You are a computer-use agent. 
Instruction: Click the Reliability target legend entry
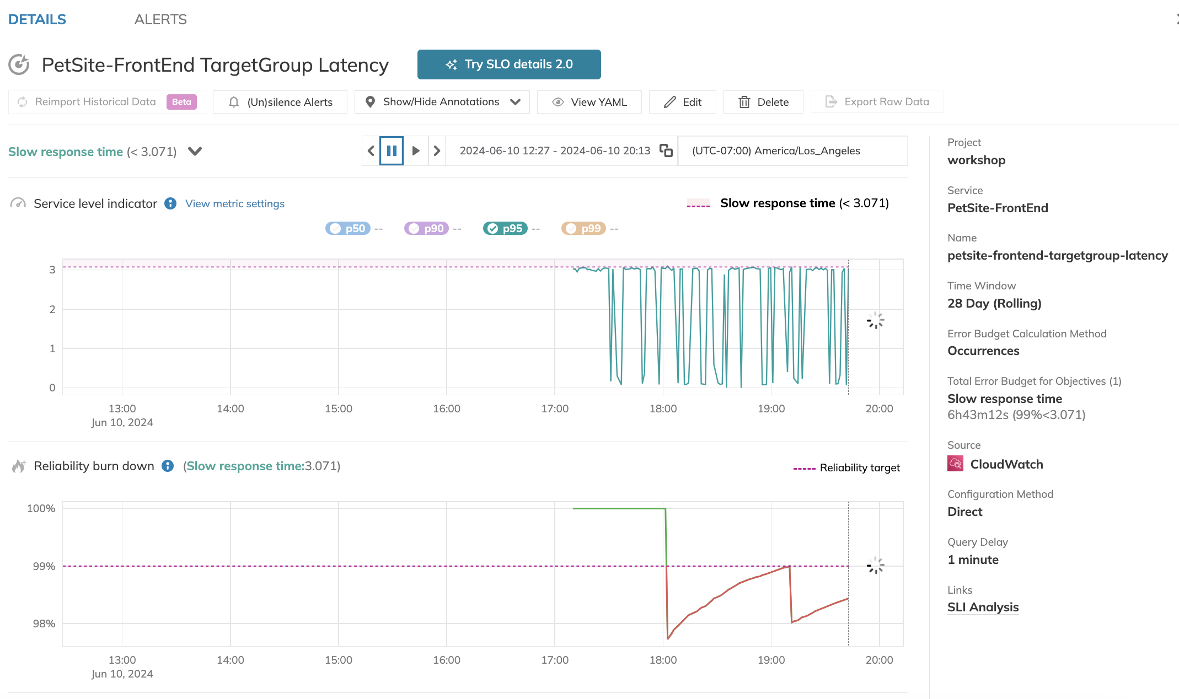coord(846,468)
